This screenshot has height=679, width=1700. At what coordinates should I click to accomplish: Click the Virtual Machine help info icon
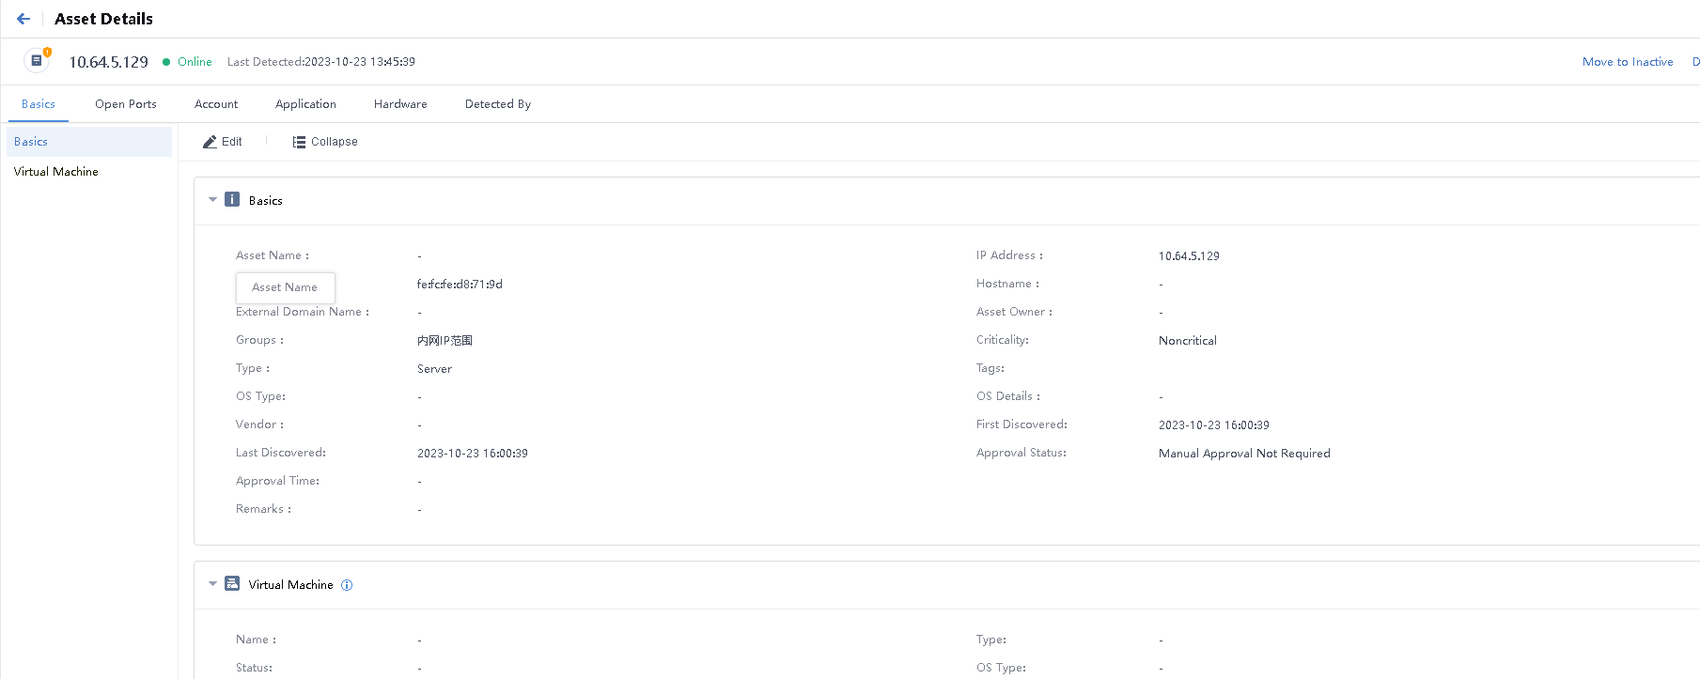pos(347,585)
